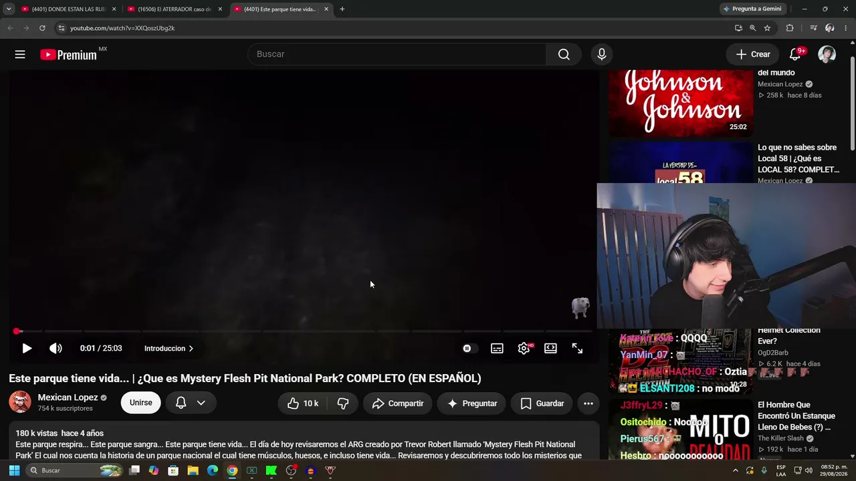
Task: Open the Local 58 video title
Action: pos(798,158)
